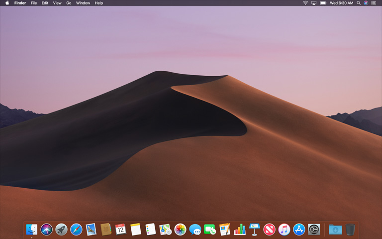Viewport: 382px width, 239px height.
Task: Open the View menu
Action: 57,3
